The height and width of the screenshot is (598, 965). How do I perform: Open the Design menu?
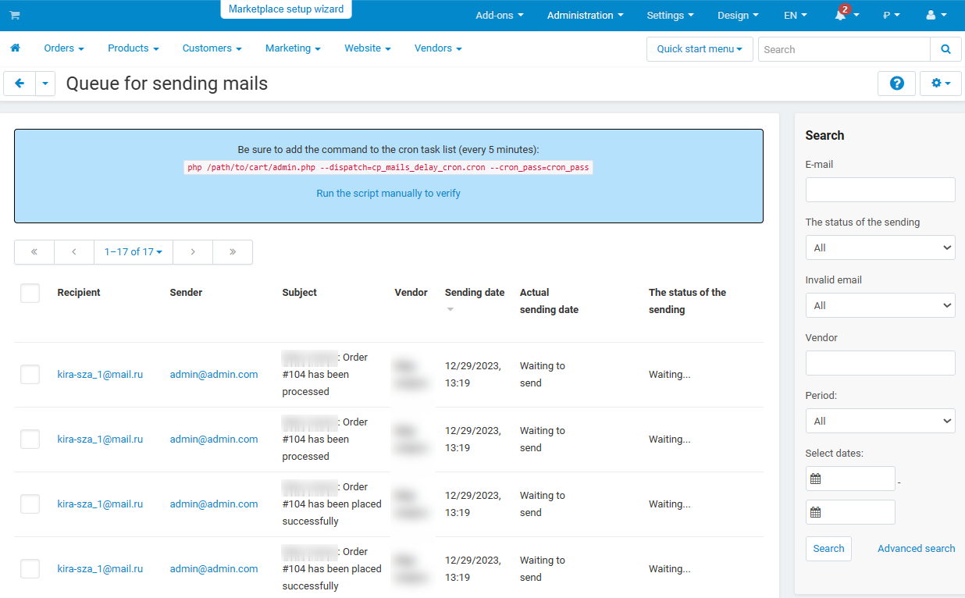(x=738, y=16)
